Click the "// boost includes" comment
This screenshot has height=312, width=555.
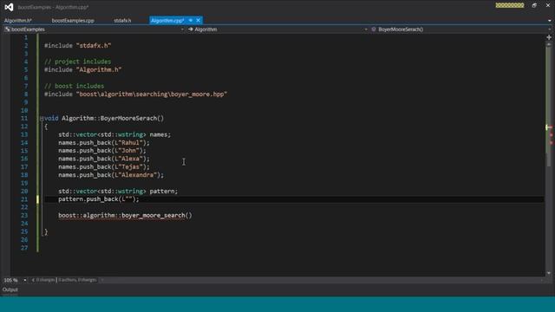(74, 86)
